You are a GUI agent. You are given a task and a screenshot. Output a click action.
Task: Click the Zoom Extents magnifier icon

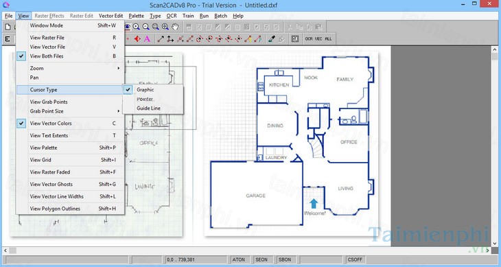(x=165, y=27)
